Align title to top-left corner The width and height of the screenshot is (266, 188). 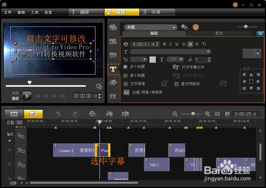pos(244,75)
